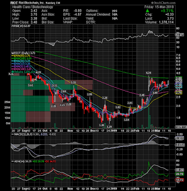
Task: Select the magenta EMA(100) legend entry
Action: pyautogui.click(x=21, y=69)
